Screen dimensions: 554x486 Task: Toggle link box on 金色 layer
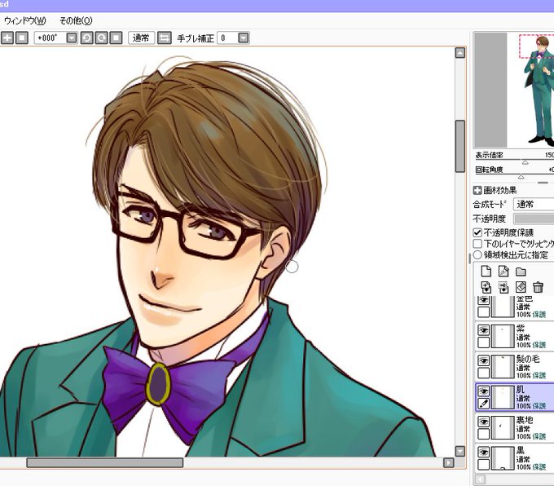click(x=483, y=312)
